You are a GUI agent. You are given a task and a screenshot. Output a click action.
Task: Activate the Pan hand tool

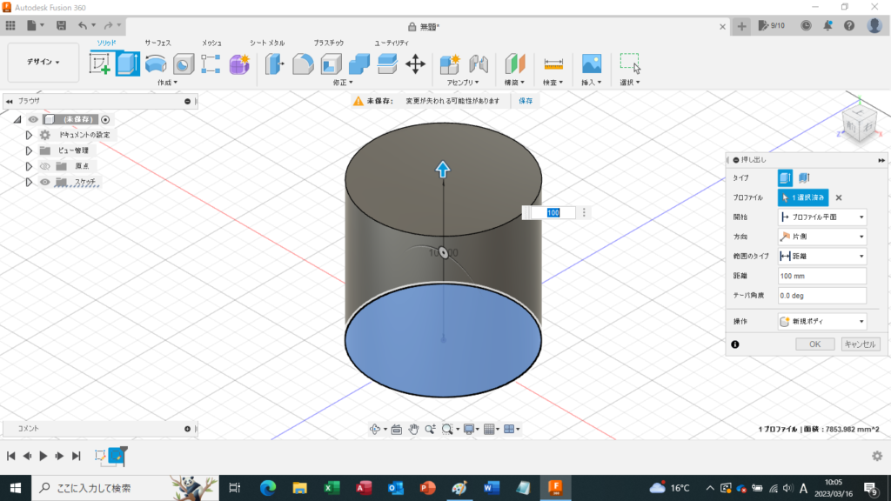click(413, 430)
